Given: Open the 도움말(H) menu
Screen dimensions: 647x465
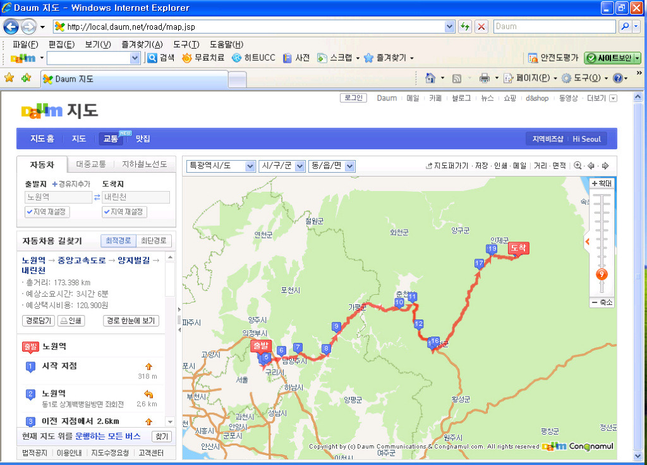Looking at the screenshot, I should 227,44.
